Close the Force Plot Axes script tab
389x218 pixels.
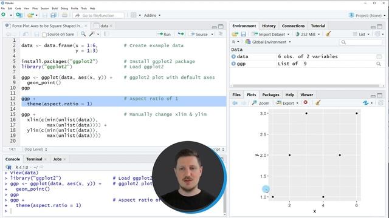coord(86,25)
